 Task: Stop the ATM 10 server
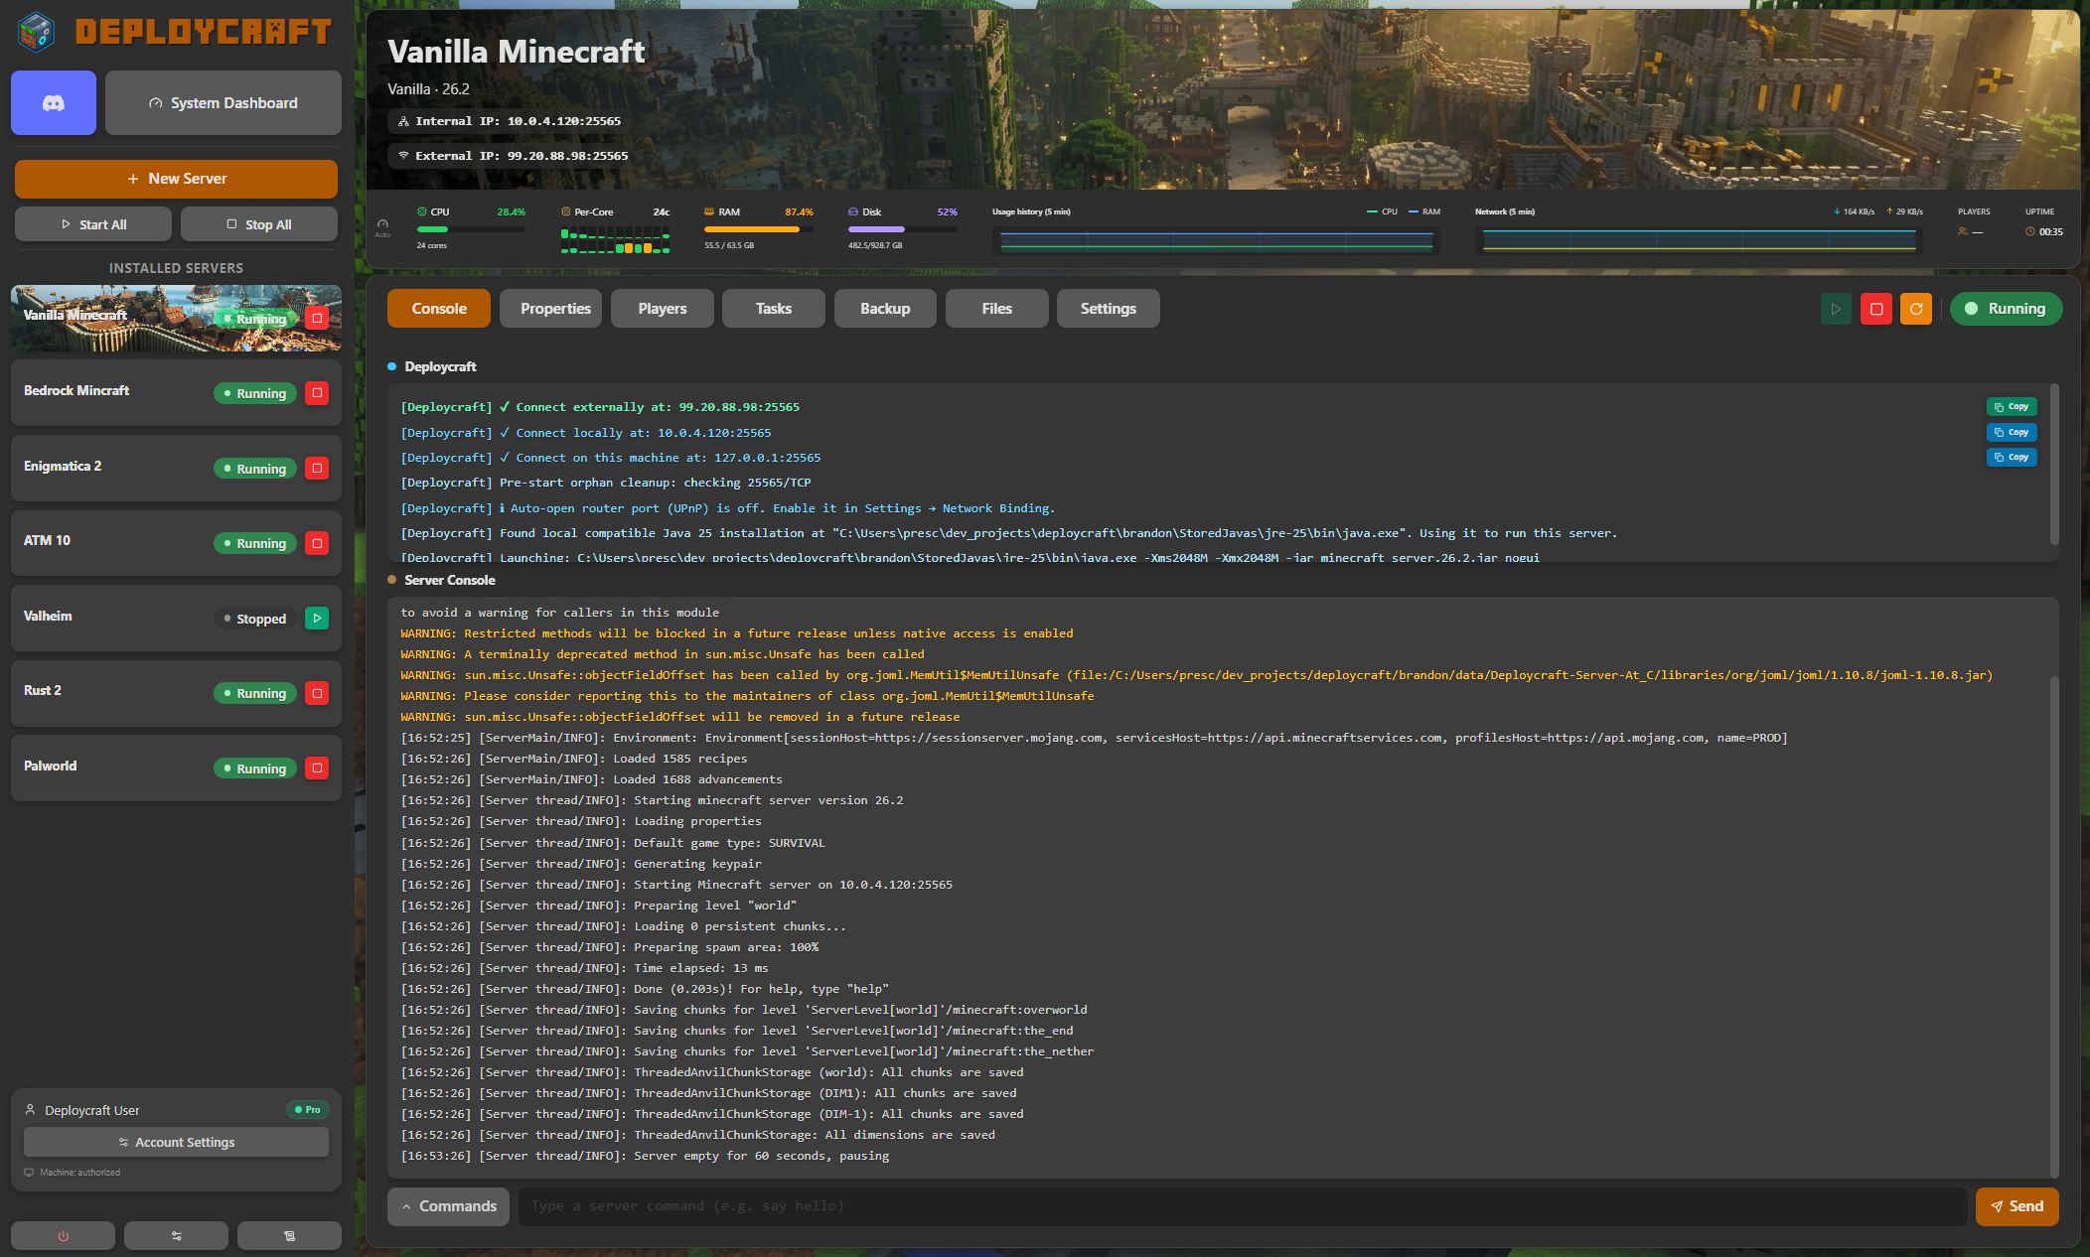(317, 543)
